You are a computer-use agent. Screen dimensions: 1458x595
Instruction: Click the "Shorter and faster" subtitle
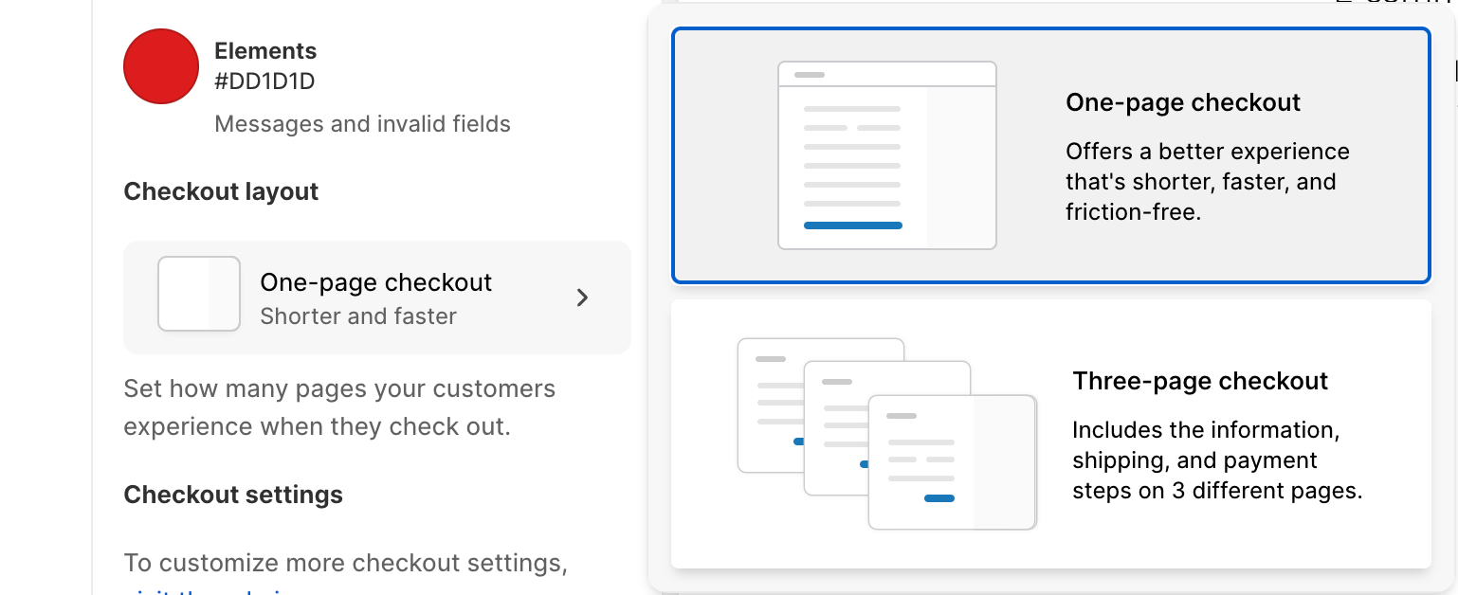click(x=358, y=316)
